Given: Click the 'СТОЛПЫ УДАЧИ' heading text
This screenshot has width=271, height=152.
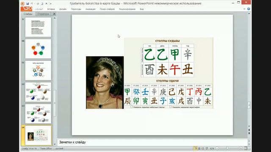Looking at the screenshot, I should point(167,81).
